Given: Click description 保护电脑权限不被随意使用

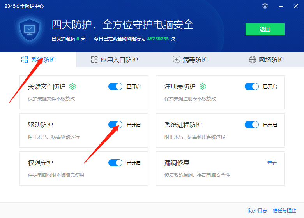Looking at the screenshot, I should [x=56, y=175].
